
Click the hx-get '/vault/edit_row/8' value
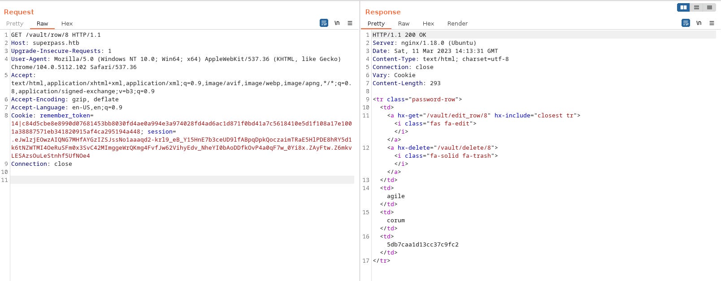click(x=457, y=116)
